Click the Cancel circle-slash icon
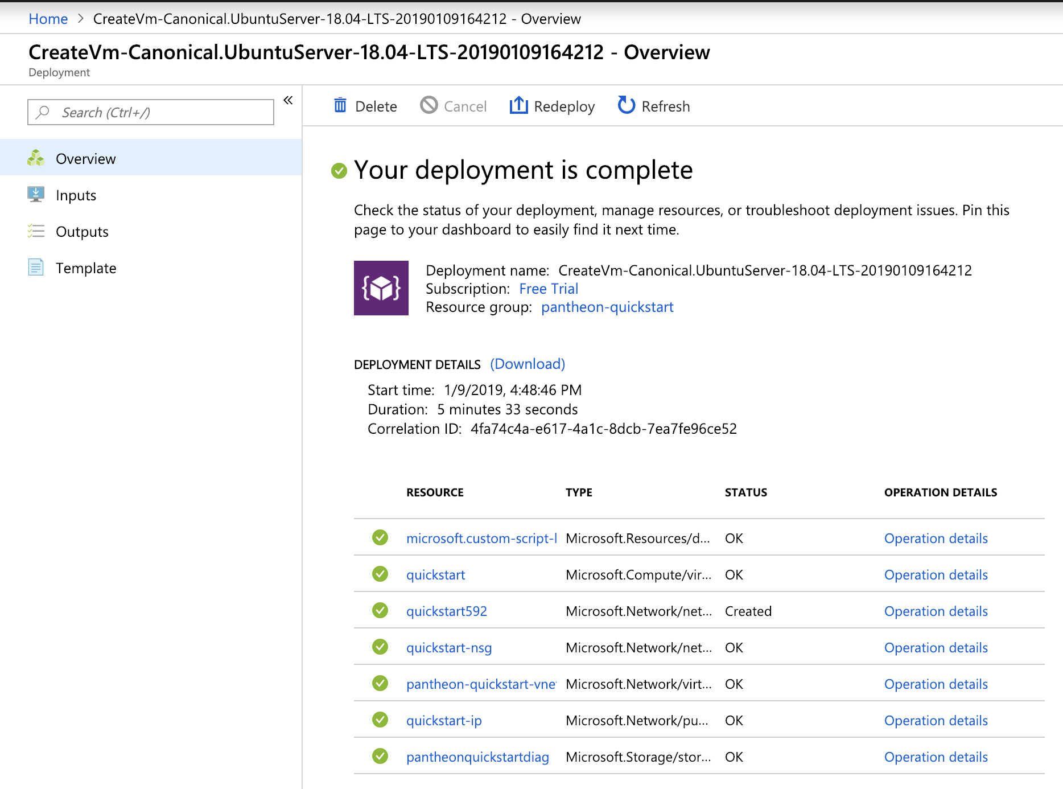The image size is (1063, 789). (429, 106)
